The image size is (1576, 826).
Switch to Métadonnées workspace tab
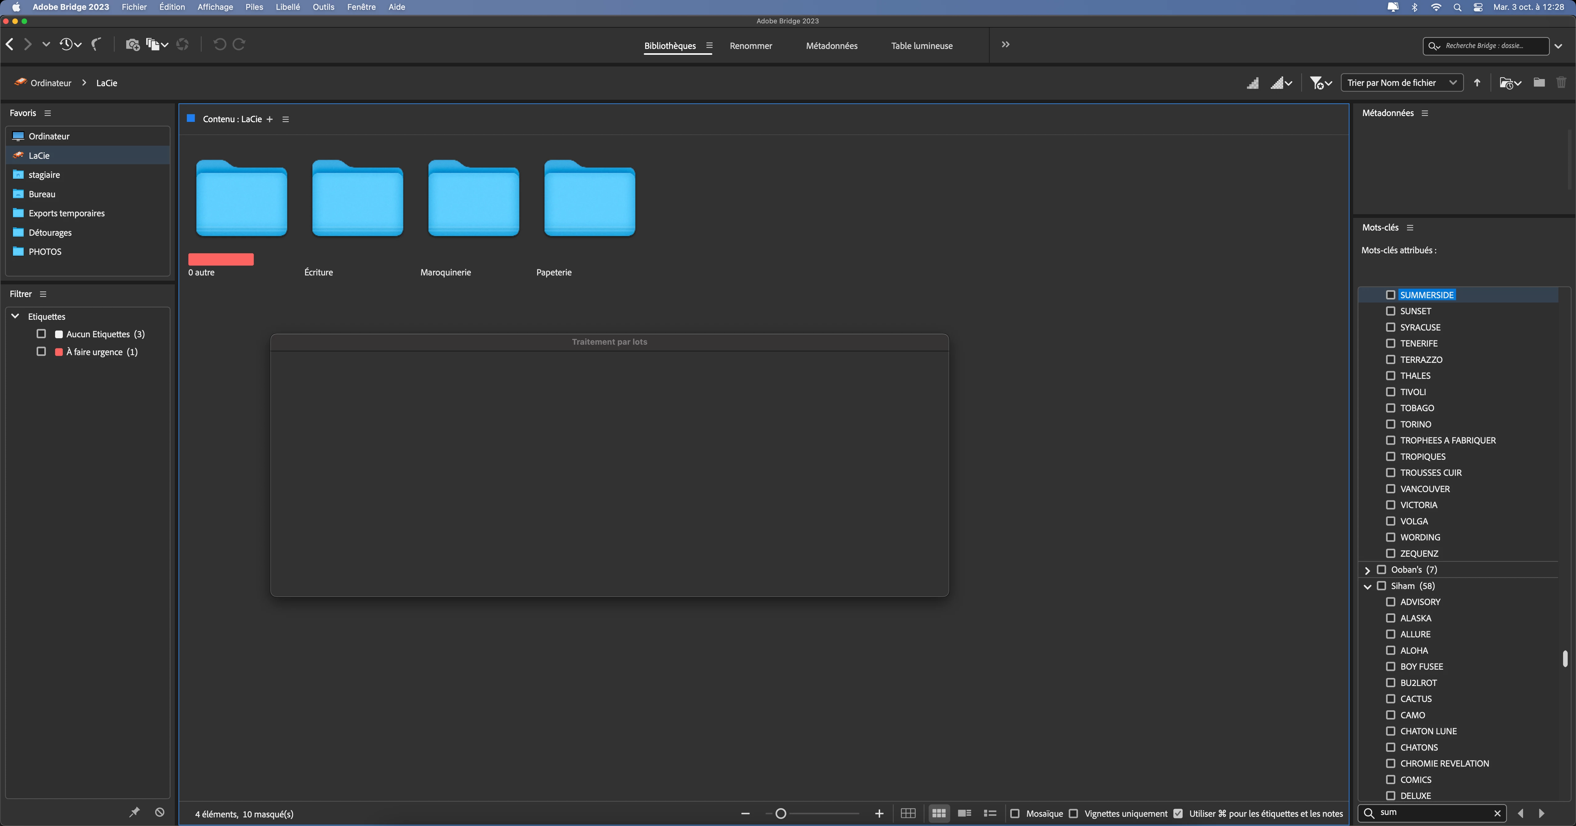coord(831,46)
